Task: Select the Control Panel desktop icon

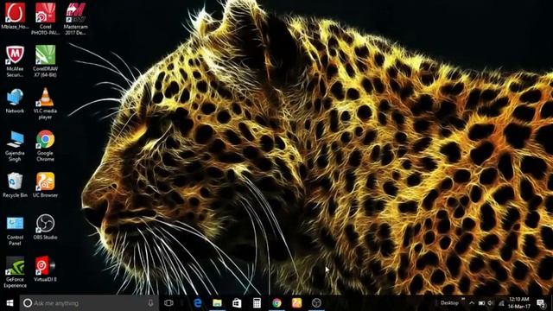Action: (15, 231)
